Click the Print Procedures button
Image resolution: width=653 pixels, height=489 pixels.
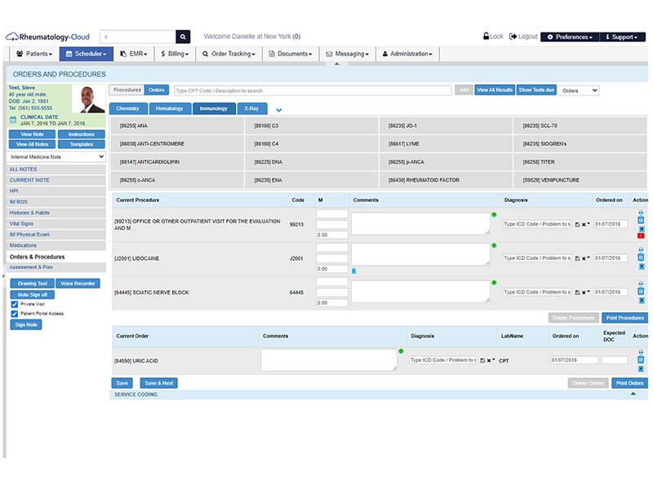(624, 318)
